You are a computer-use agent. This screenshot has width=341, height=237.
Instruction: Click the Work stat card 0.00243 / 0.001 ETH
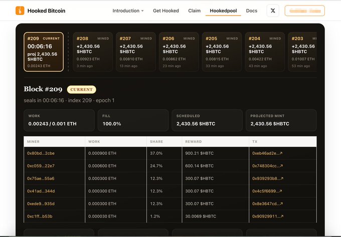point(59,120)
